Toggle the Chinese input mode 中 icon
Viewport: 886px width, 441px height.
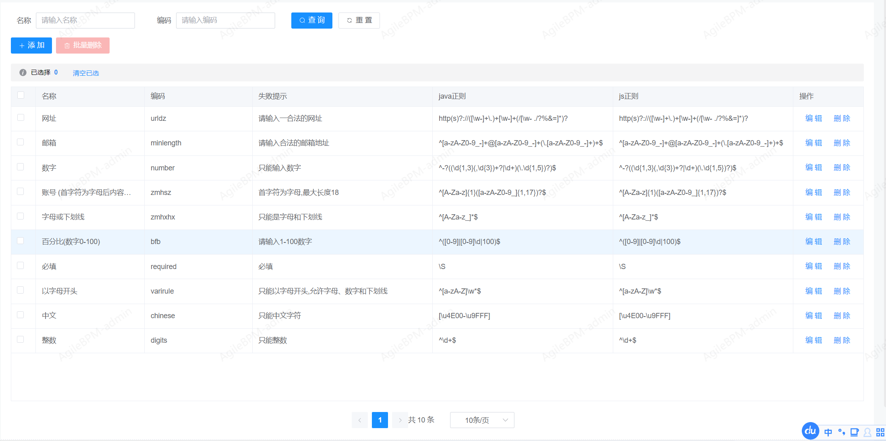pyautogui.click(x=828, y=433)
